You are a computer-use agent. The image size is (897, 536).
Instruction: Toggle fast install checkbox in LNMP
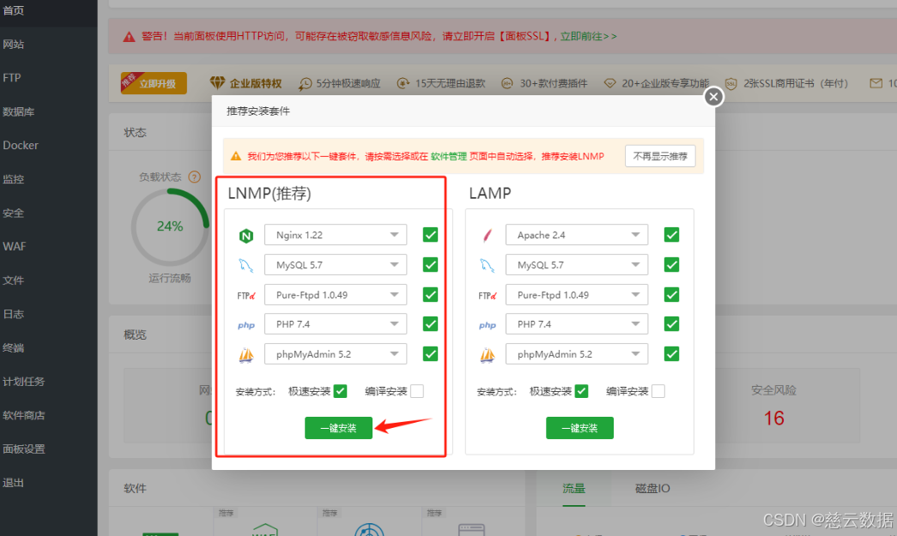pos(341,391)
